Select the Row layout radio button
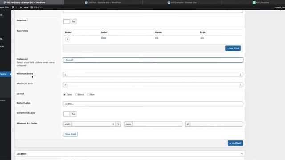Screen dimensions: 285x160 click(88, 95)
